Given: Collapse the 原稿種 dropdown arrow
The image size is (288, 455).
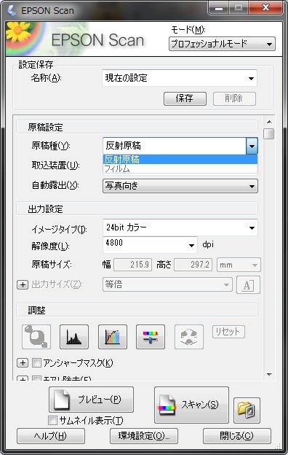Looking at the screenshot, I should [252, 146].
